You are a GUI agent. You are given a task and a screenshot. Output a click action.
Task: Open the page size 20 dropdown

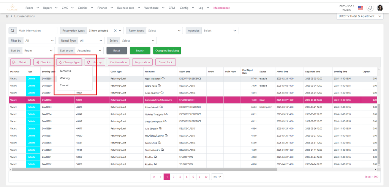217,177
